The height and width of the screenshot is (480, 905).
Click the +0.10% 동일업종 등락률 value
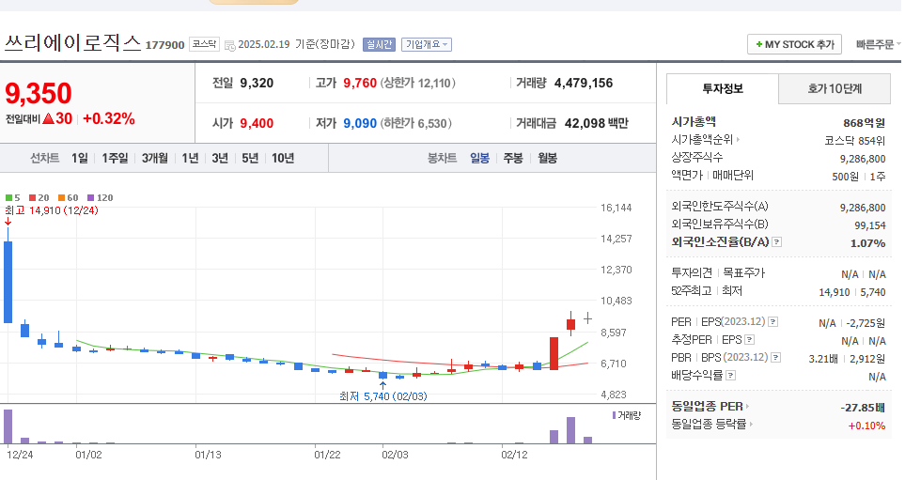pos(866,426)
